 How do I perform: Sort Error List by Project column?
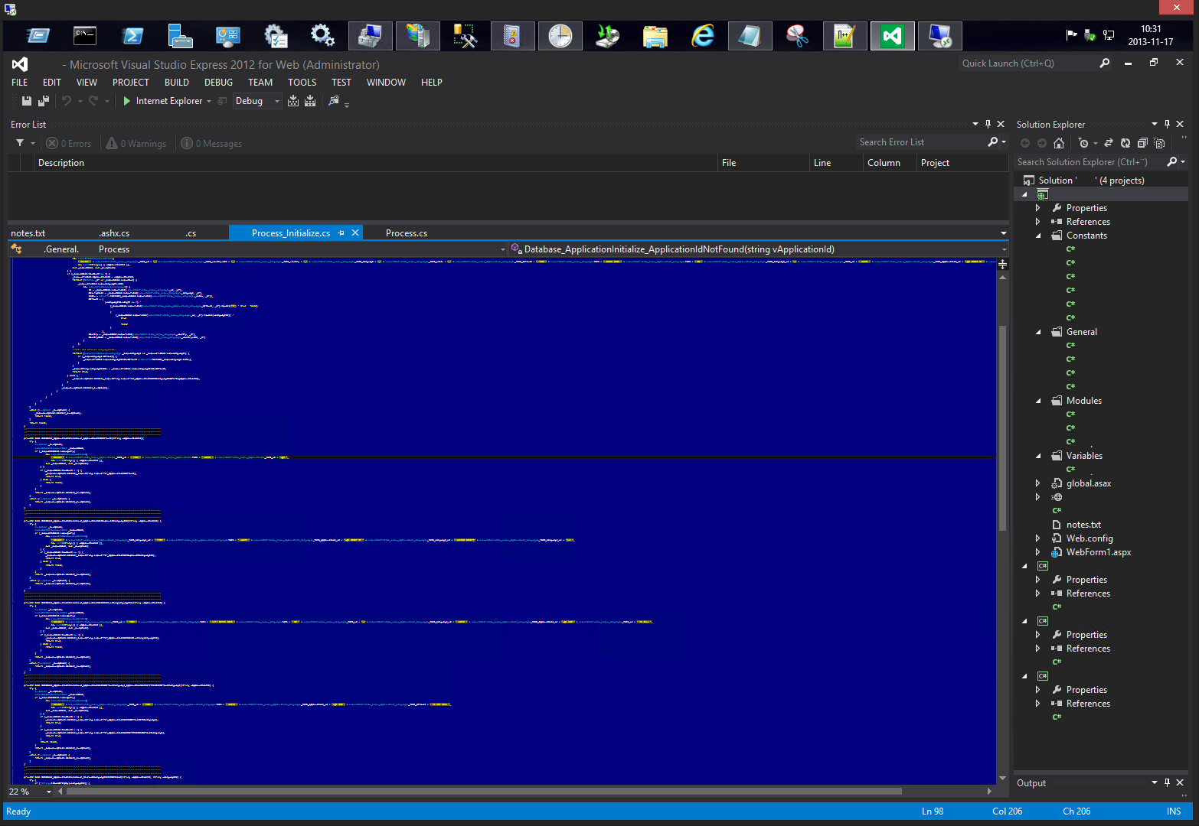(962, 163)
